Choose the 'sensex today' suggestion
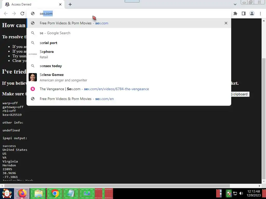 (129, 66)
